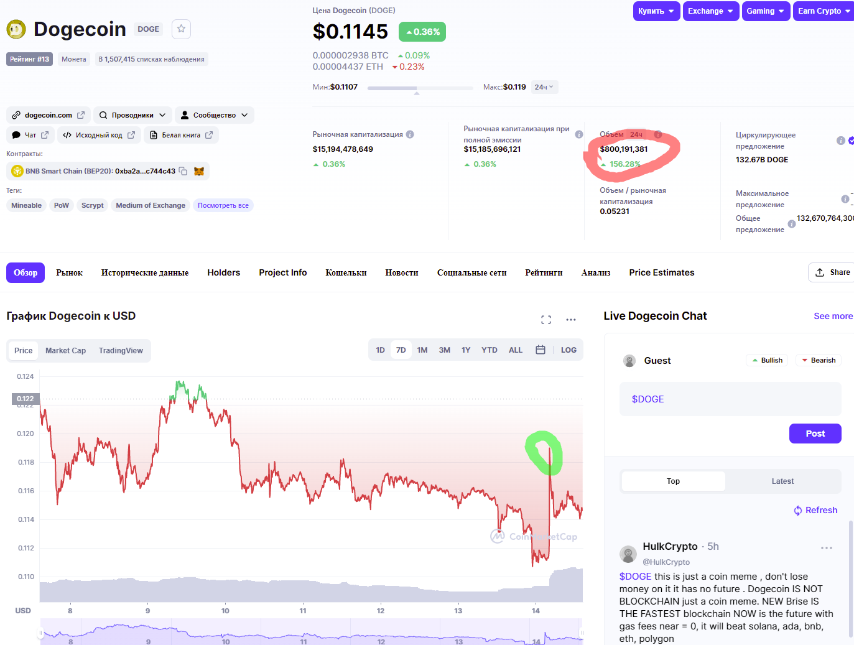Select Bearish sentiment in chat

point(819,360)
